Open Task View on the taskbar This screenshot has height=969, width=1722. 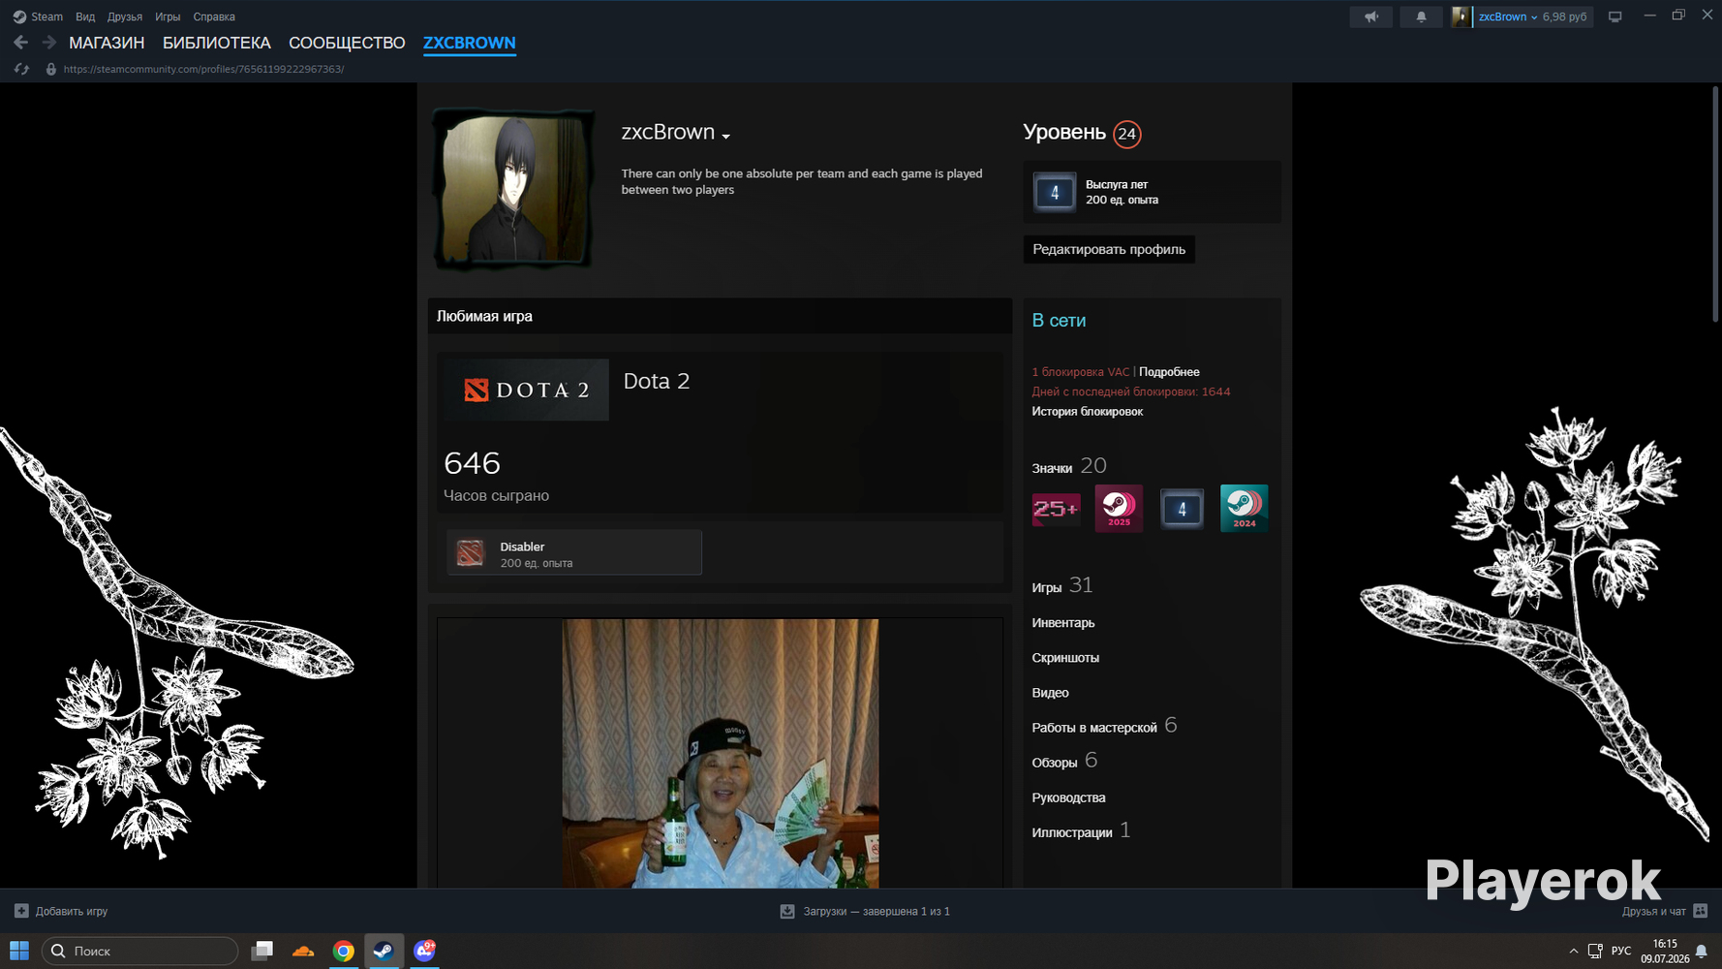[262, 951]
